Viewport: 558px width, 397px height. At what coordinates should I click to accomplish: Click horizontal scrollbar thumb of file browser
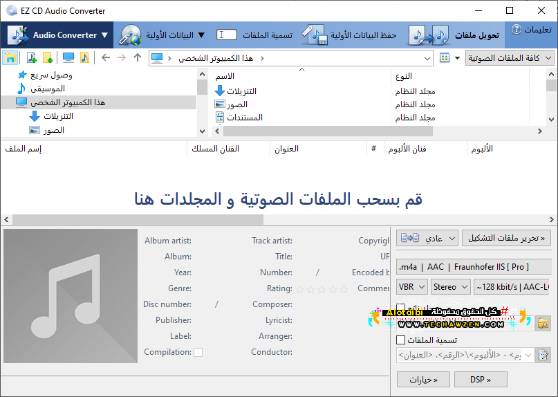328,131
